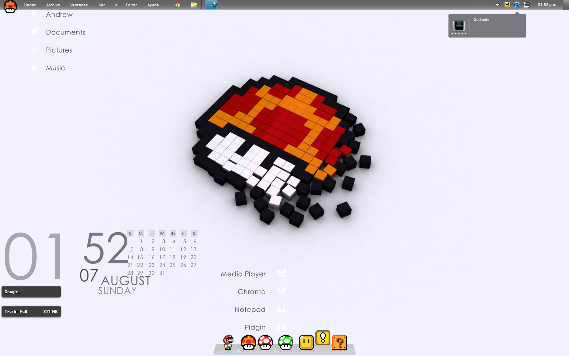The height and width of the screenshot is (356, 569).
Task: Click the green 1-up mushroom dock icon
Action: 286,343
